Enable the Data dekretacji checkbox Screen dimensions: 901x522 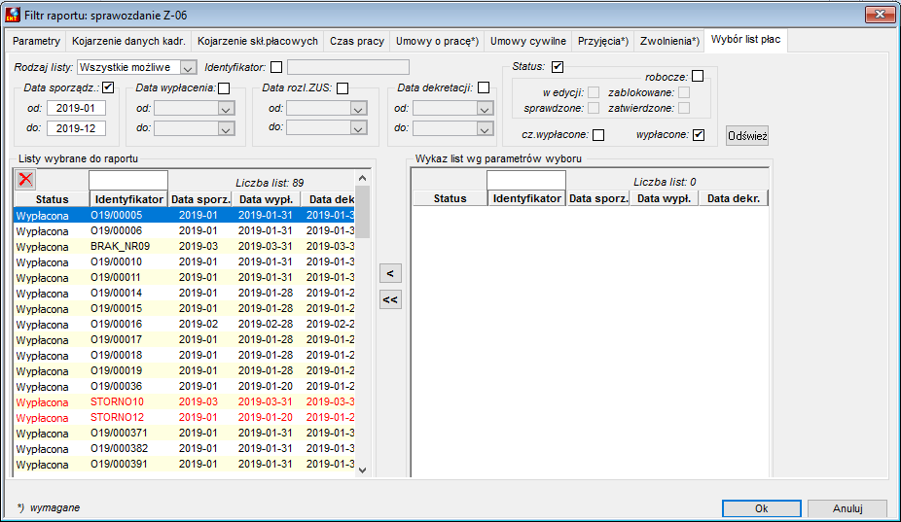[x=484, y=87]
